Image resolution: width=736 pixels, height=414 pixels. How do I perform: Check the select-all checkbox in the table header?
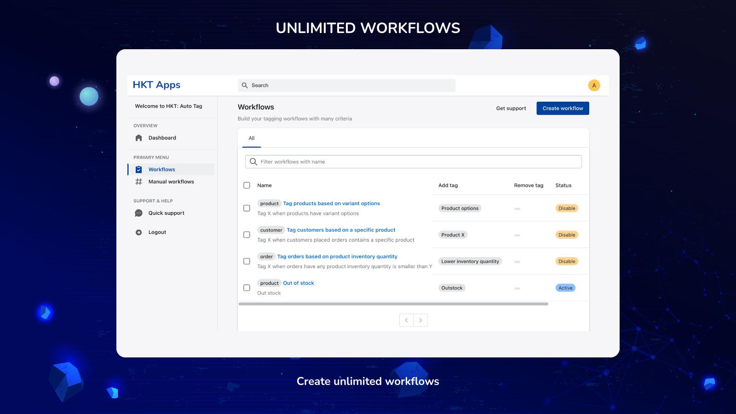point(247,185)
